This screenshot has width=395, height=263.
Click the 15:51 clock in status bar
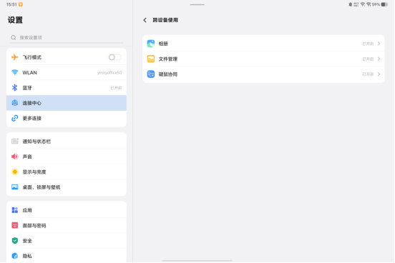[11, 4]
